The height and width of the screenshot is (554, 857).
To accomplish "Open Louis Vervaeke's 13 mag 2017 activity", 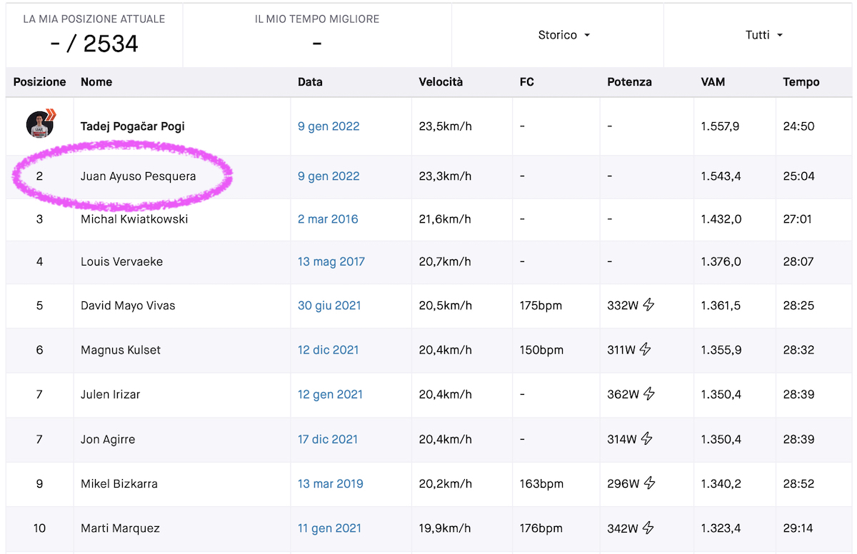I will [331, 262].
